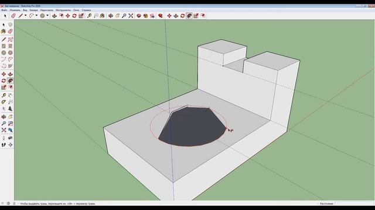This screenshot has width=375, height=210.
Task: Open the Инструменты menu
Action: pyautogui.click(x=63, y=10)
